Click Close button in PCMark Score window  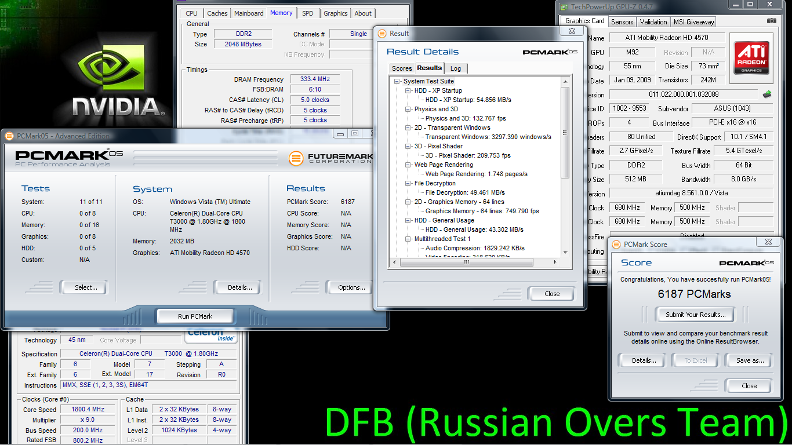[749, 386]
